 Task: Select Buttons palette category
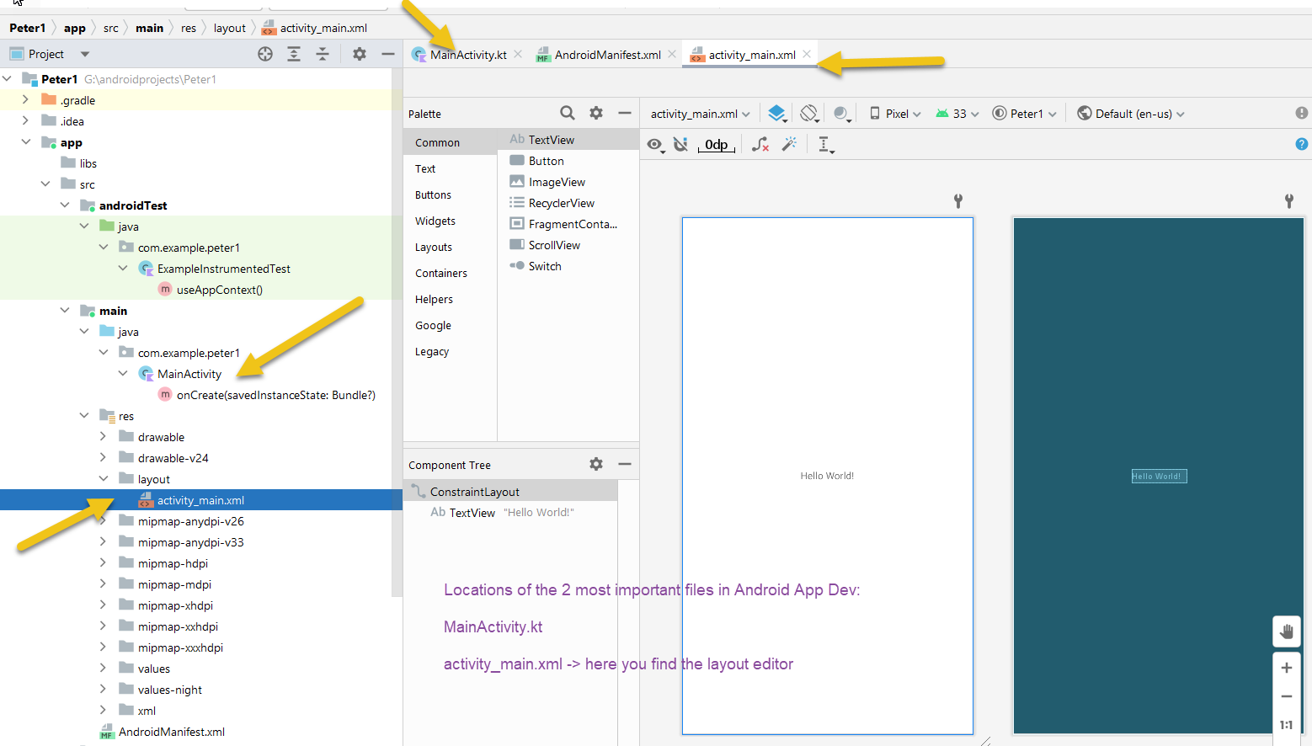(x=451, y=194)
